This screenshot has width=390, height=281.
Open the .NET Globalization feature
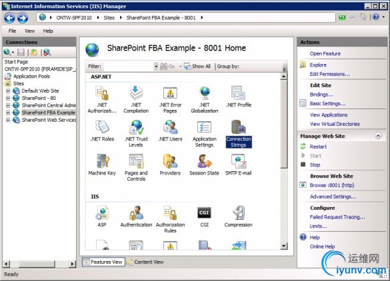205,99
